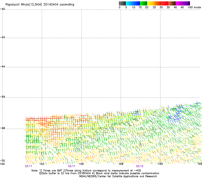Select the '10' legend scale label
This screenshot has height=178, width=202.
point(133,7)
